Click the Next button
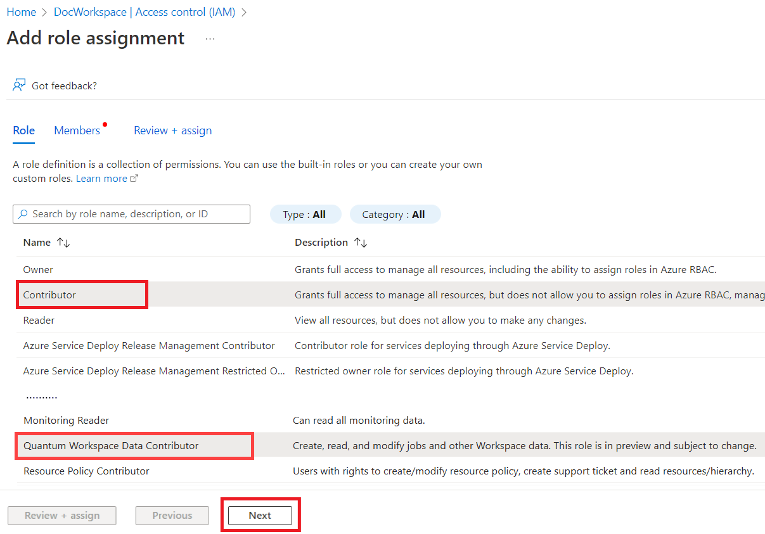This screenshot has height=534, width=765. click(260, 515)
